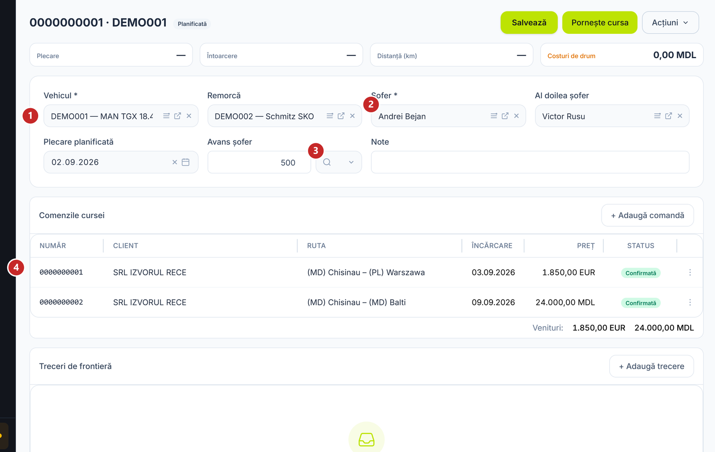This screenshot has width=715, height=452.
Task: Open the driver selection list for Andrei Bejan
Action: (x=494, y=116)
